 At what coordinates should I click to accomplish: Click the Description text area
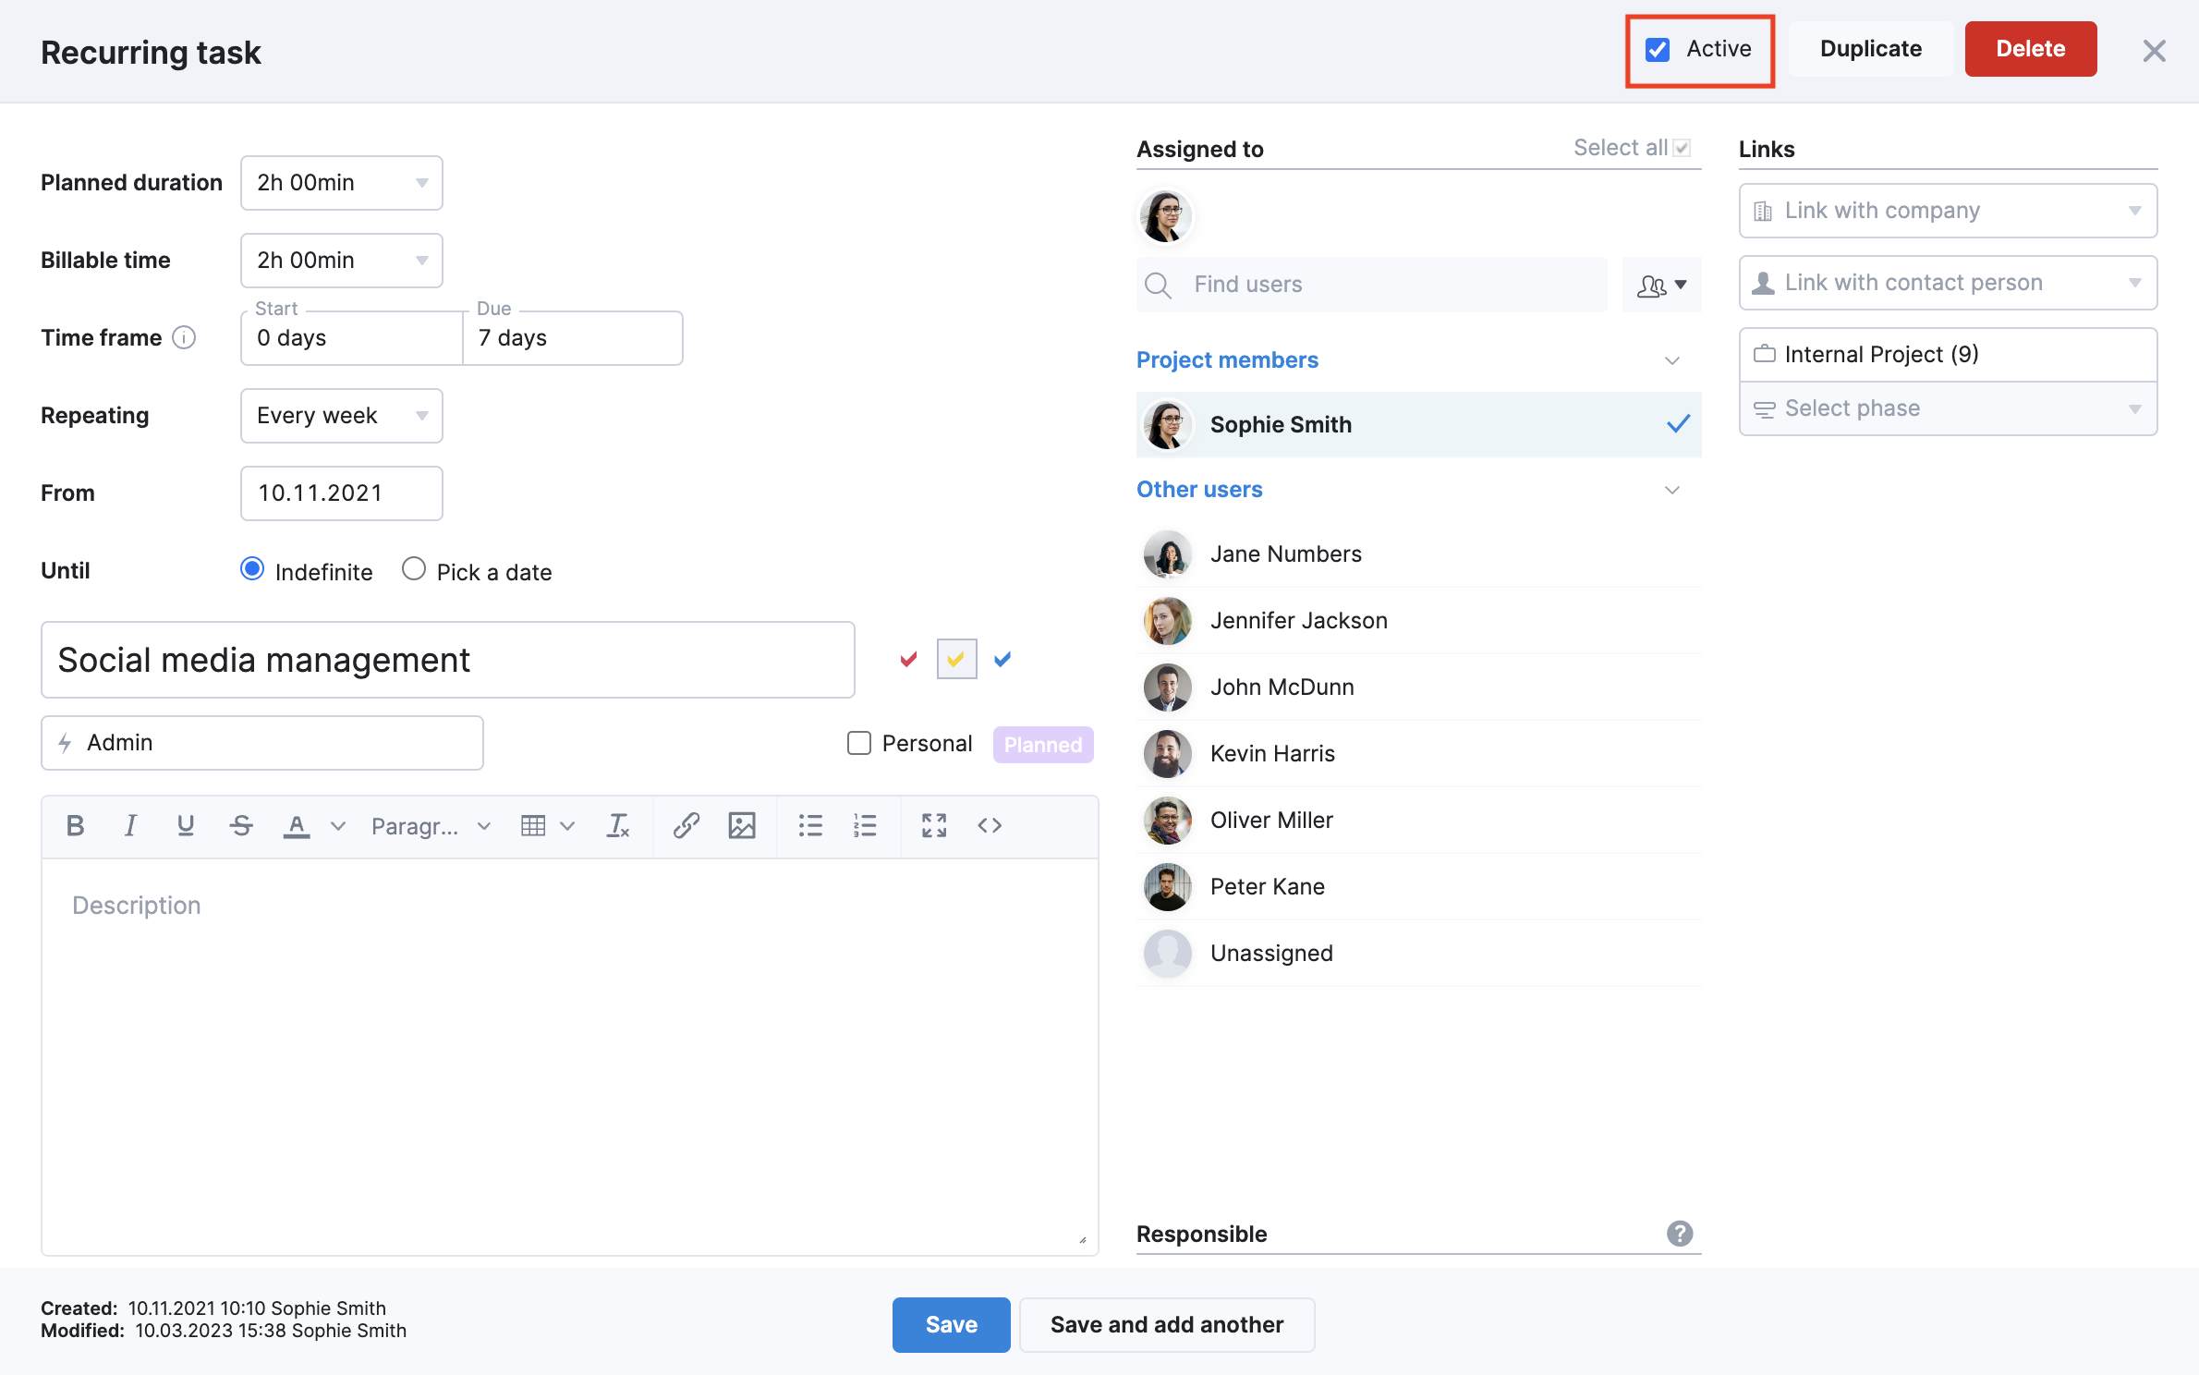570,1056
